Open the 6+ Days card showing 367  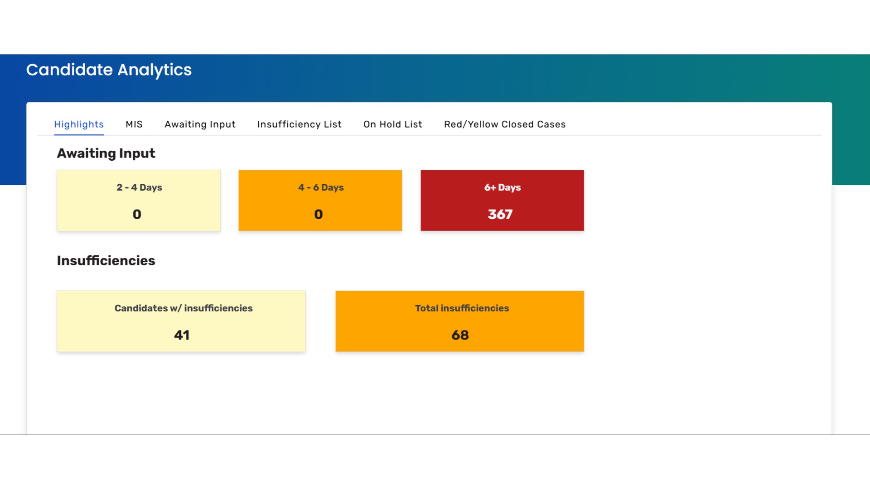[502, 200]
